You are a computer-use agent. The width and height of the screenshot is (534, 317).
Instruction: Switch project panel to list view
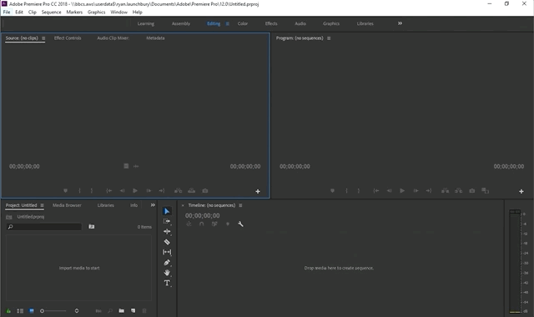pos(20,311)
